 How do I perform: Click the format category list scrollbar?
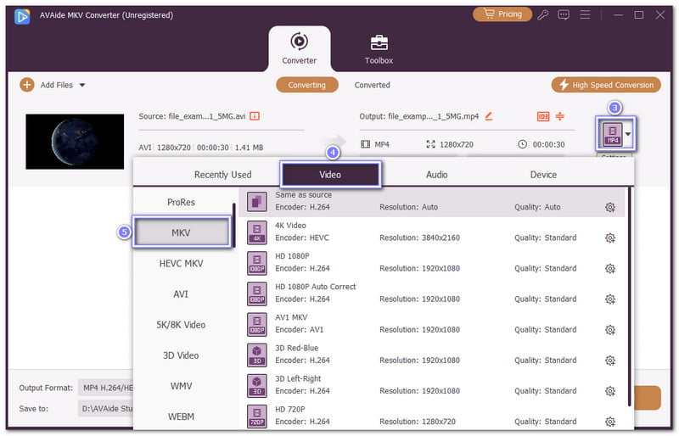tap(233, 224)
